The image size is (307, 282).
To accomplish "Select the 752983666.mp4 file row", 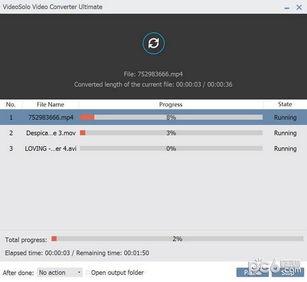I will pyautogui.click(x=51, y=118).
